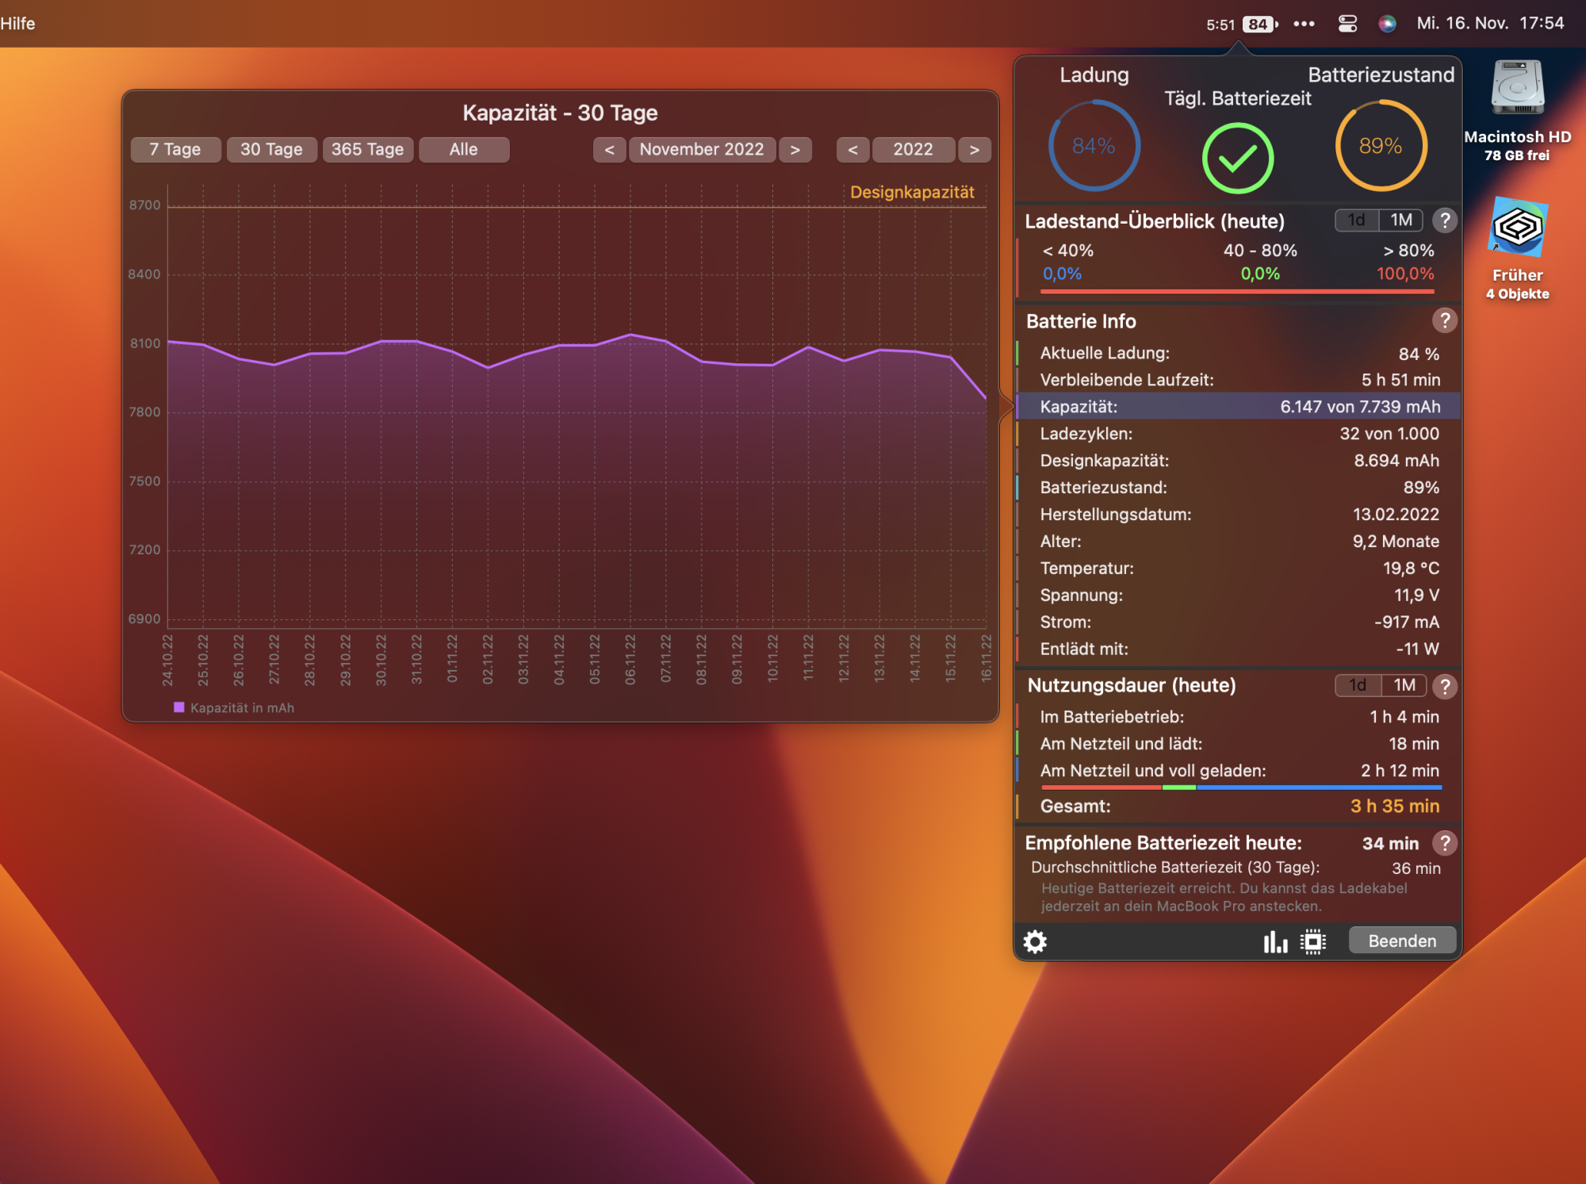Viewport: 1586px width, 1184px height.
Task: Open help for Ladestand-Überblick section
Action: click(1444, 220)
